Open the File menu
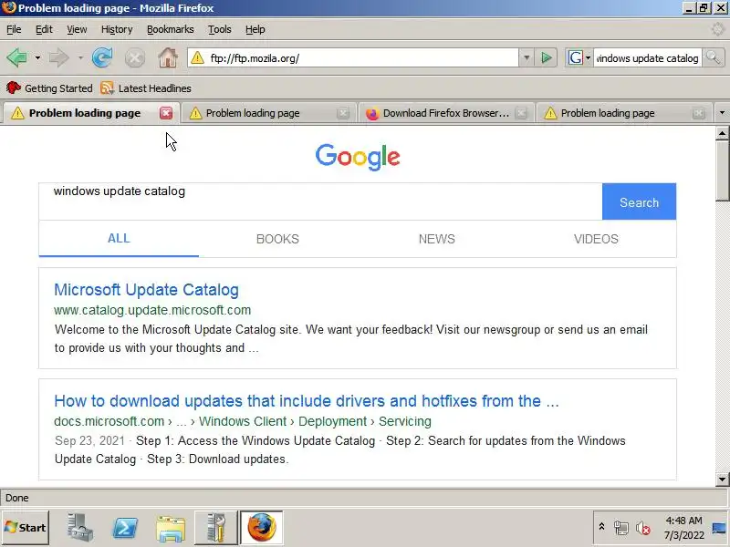Screen dimensions: 730x547 click(x=14, y=29)
